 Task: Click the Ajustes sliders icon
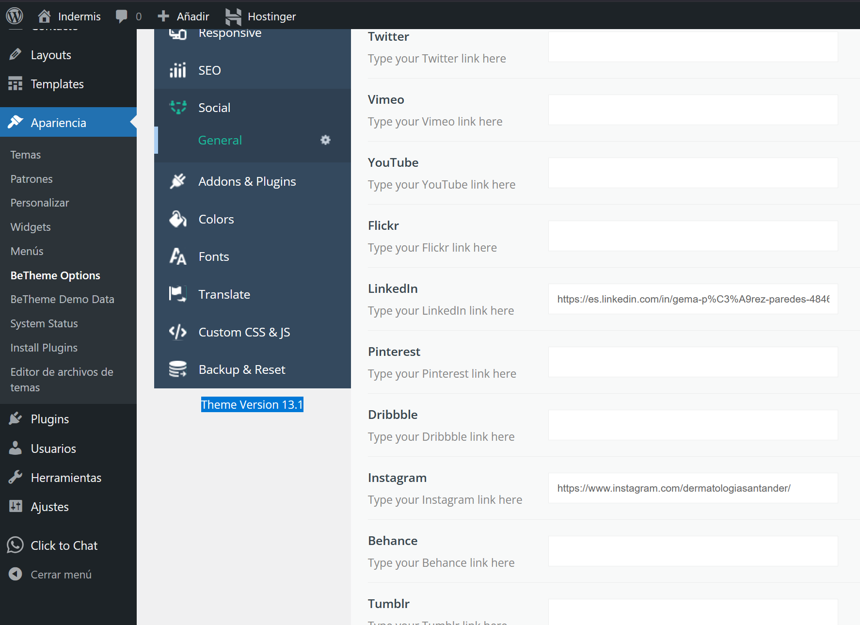point(15,506)
